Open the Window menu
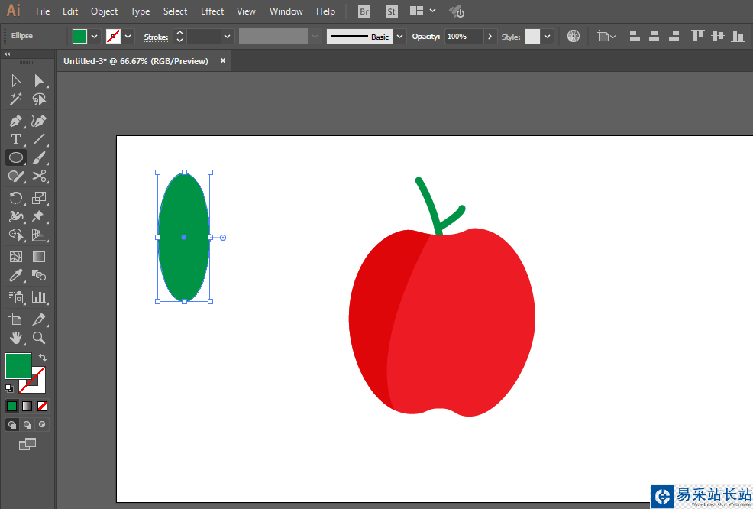The image size is (753, 509). 286,11
